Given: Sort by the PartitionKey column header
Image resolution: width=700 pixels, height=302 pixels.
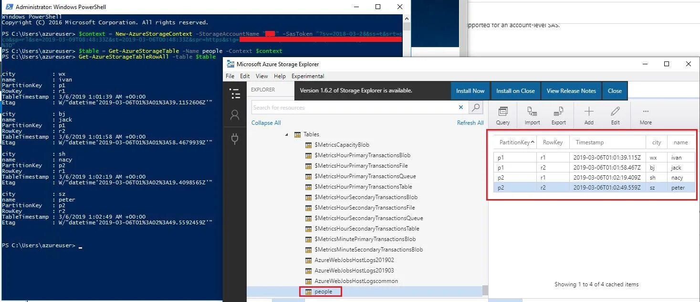Looking at the screenshot, I should click(515, 142).
